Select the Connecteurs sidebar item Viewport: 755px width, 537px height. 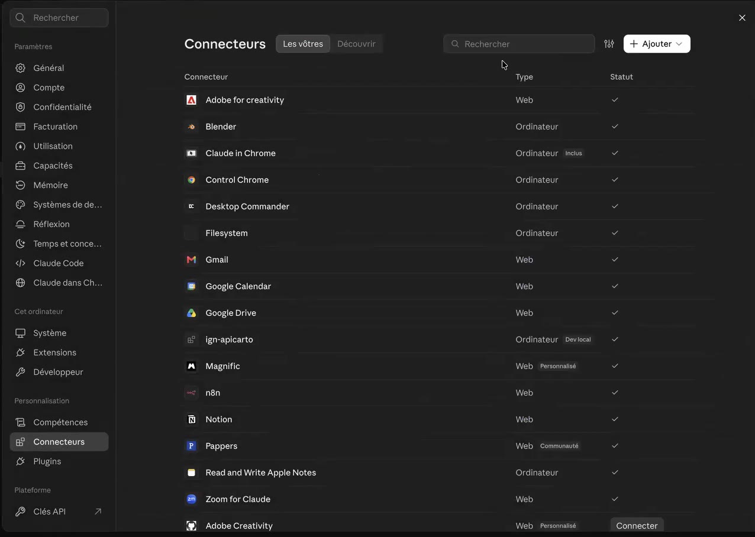click(59, 442)
